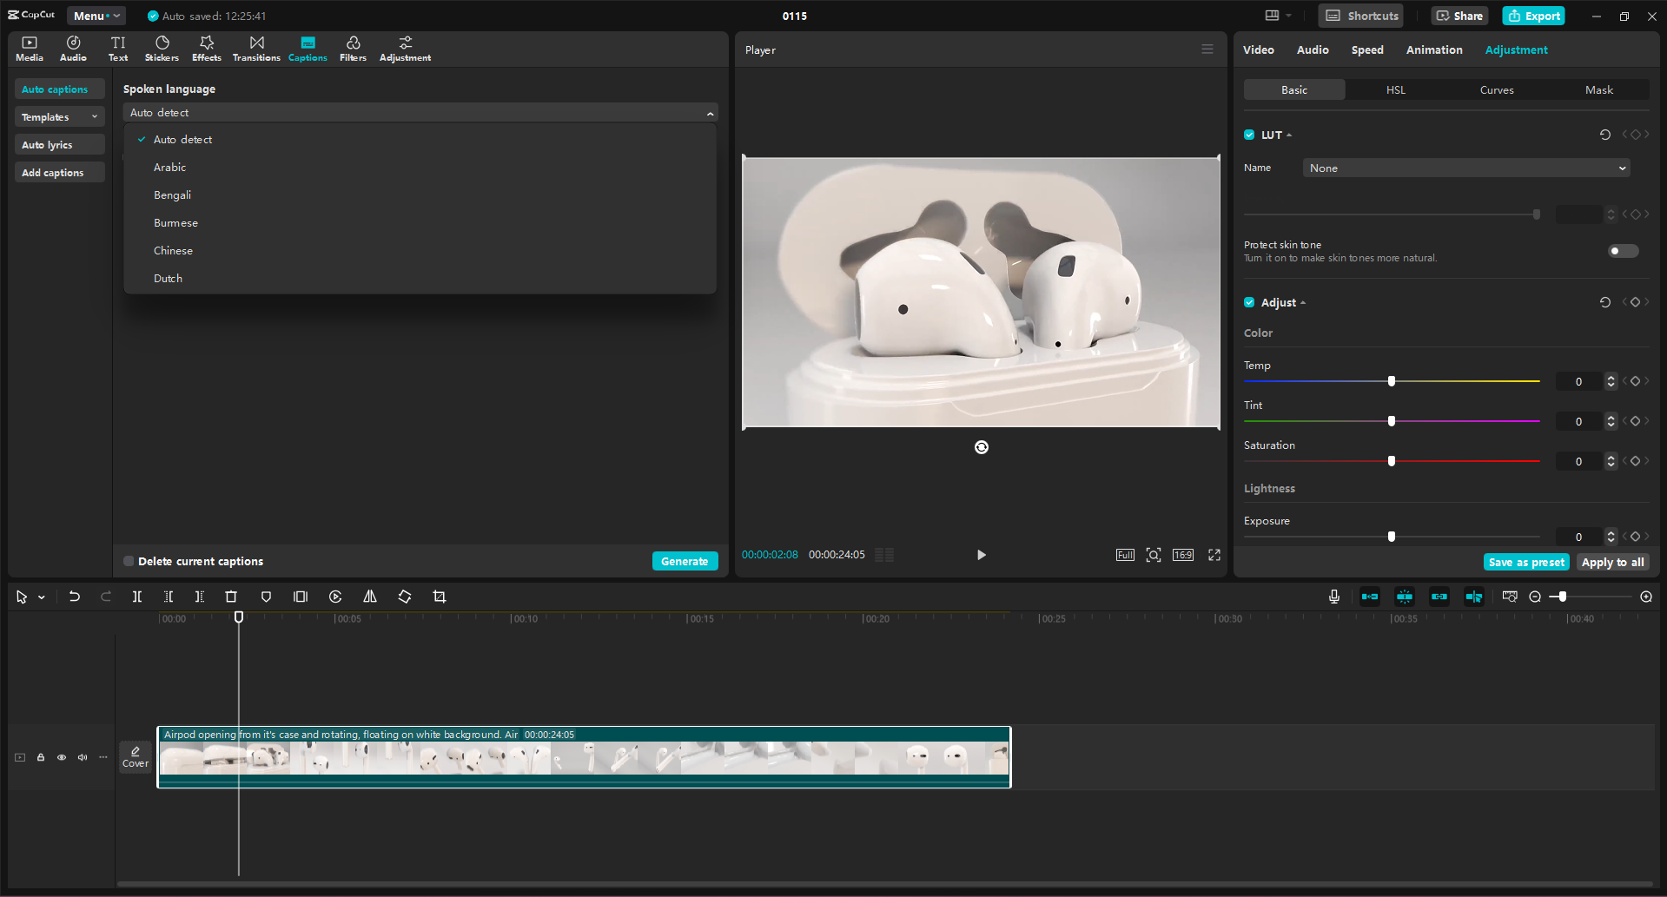Click the Undo icon above the timeline
Screen dimensions: 1667x897
pyautogui.click(x=74, y=597)
